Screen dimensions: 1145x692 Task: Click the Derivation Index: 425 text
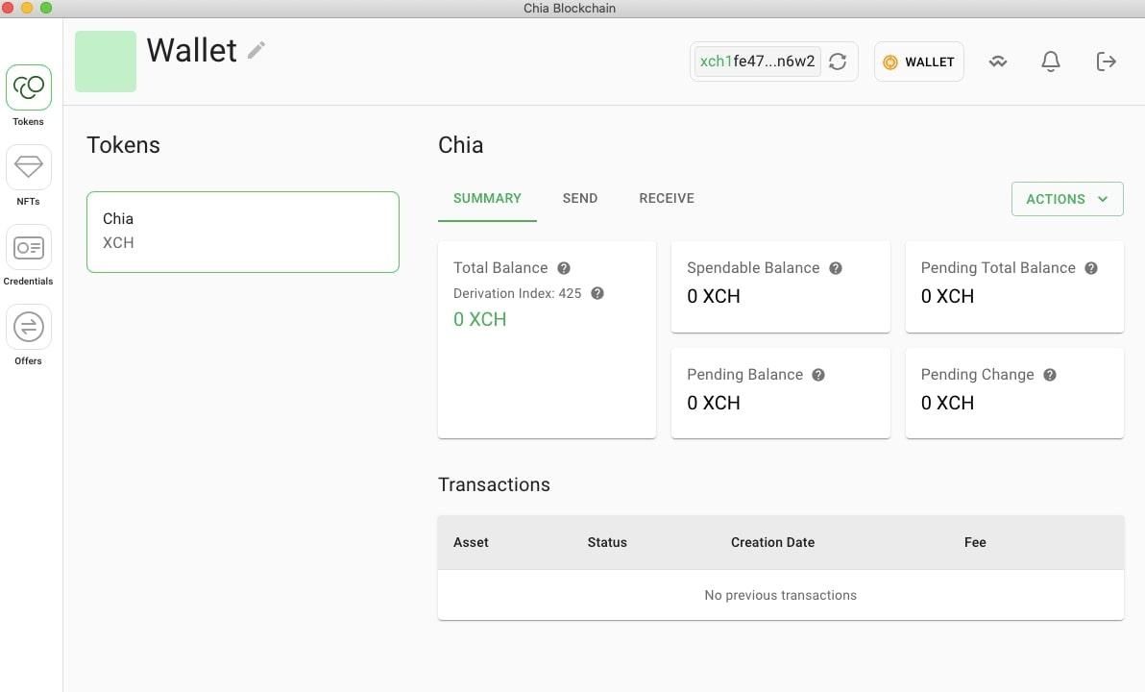517,293
